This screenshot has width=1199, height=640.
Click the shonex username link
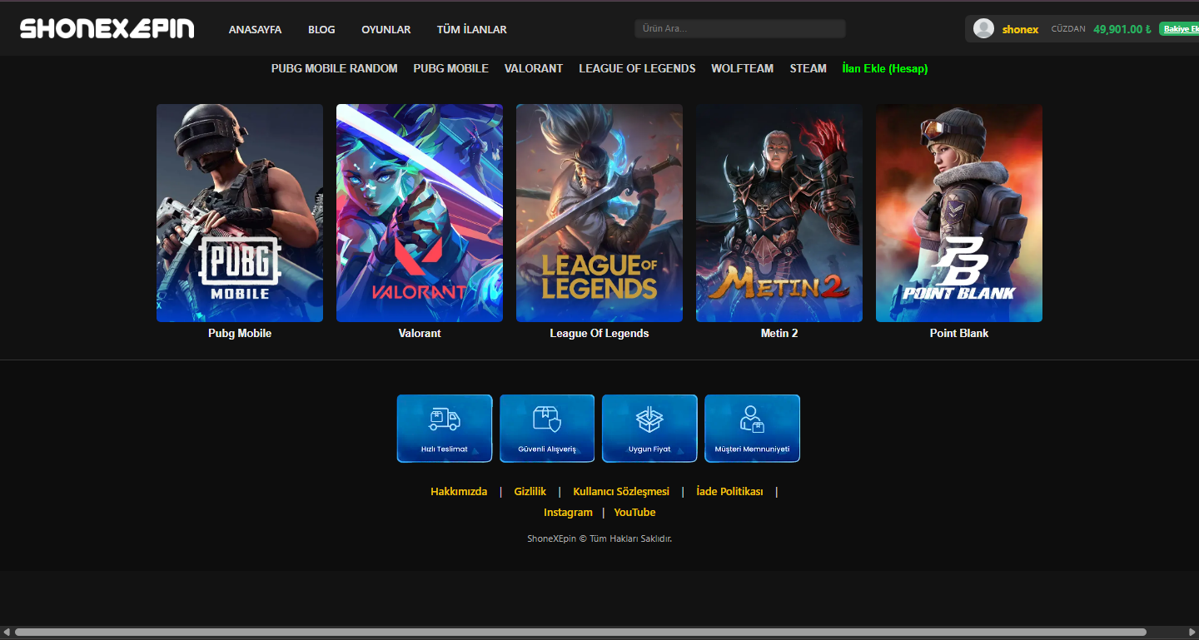(x=1020, y=29)
